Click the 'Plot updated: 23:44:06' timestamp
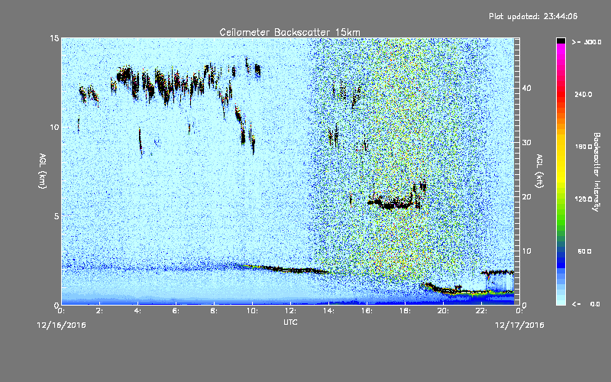Screen dimensions: 611x382 [533, 16]
